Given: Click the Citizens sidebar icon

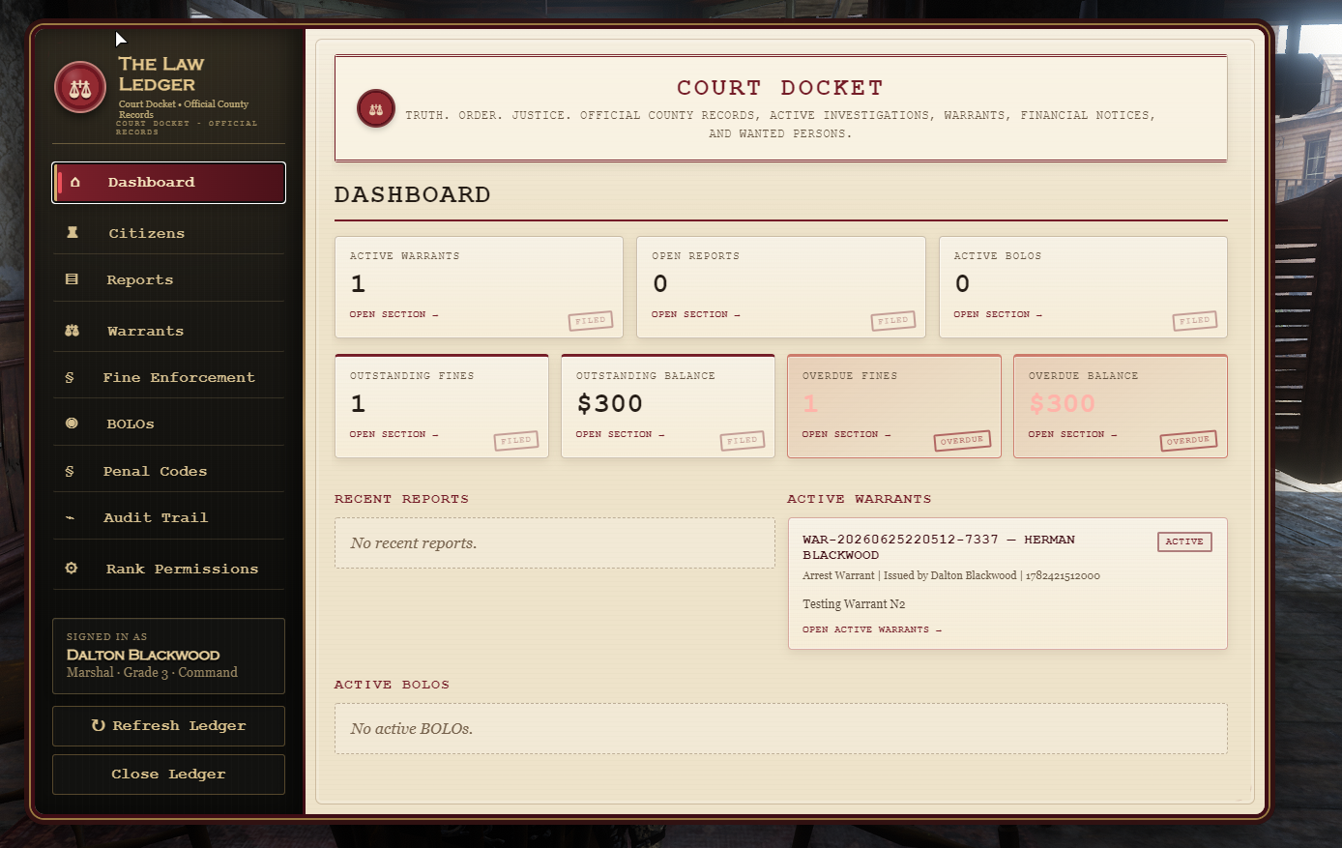Looking at the screenshot, I should pos(73,233).
